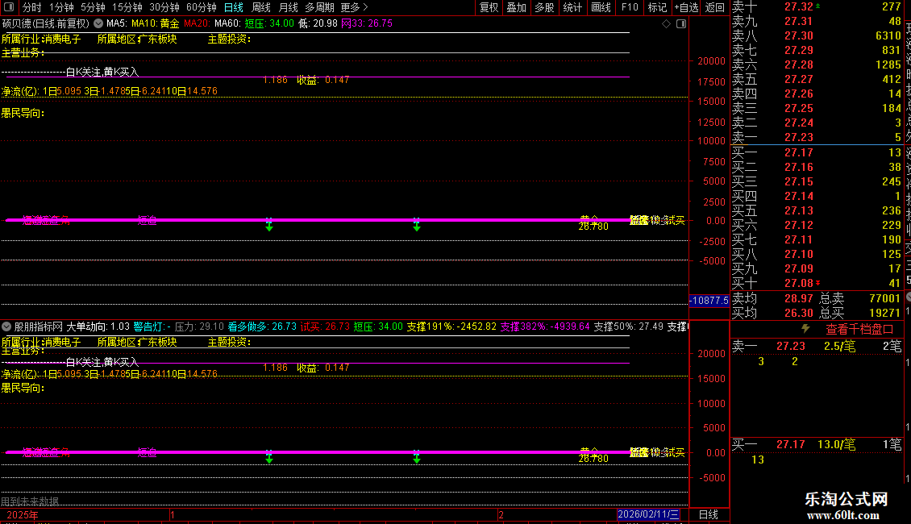Click the 复权 toolbar button
This screenshot has height=524, width=911.
489,7
